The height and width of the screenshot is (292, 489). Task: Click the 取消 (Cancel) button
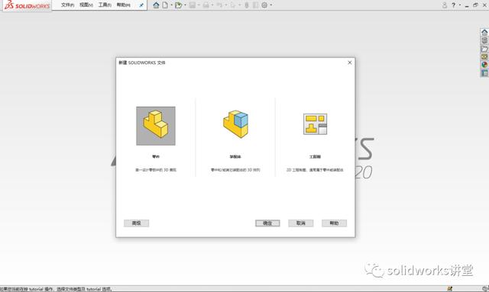(300, 223)
